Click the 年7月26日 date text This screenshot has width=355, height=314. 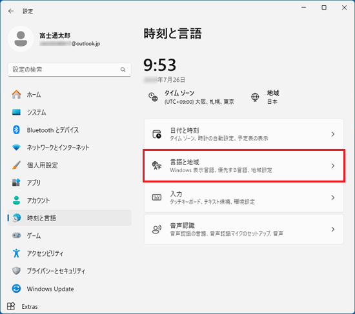[x=172, y=80]
